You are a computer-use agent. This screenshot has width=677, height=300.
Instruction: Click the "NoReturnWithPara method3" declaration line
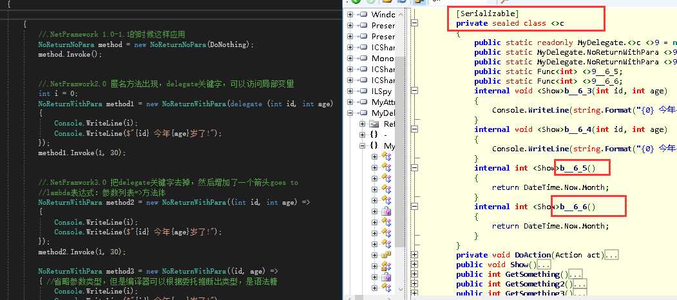(x=158, y=271)
